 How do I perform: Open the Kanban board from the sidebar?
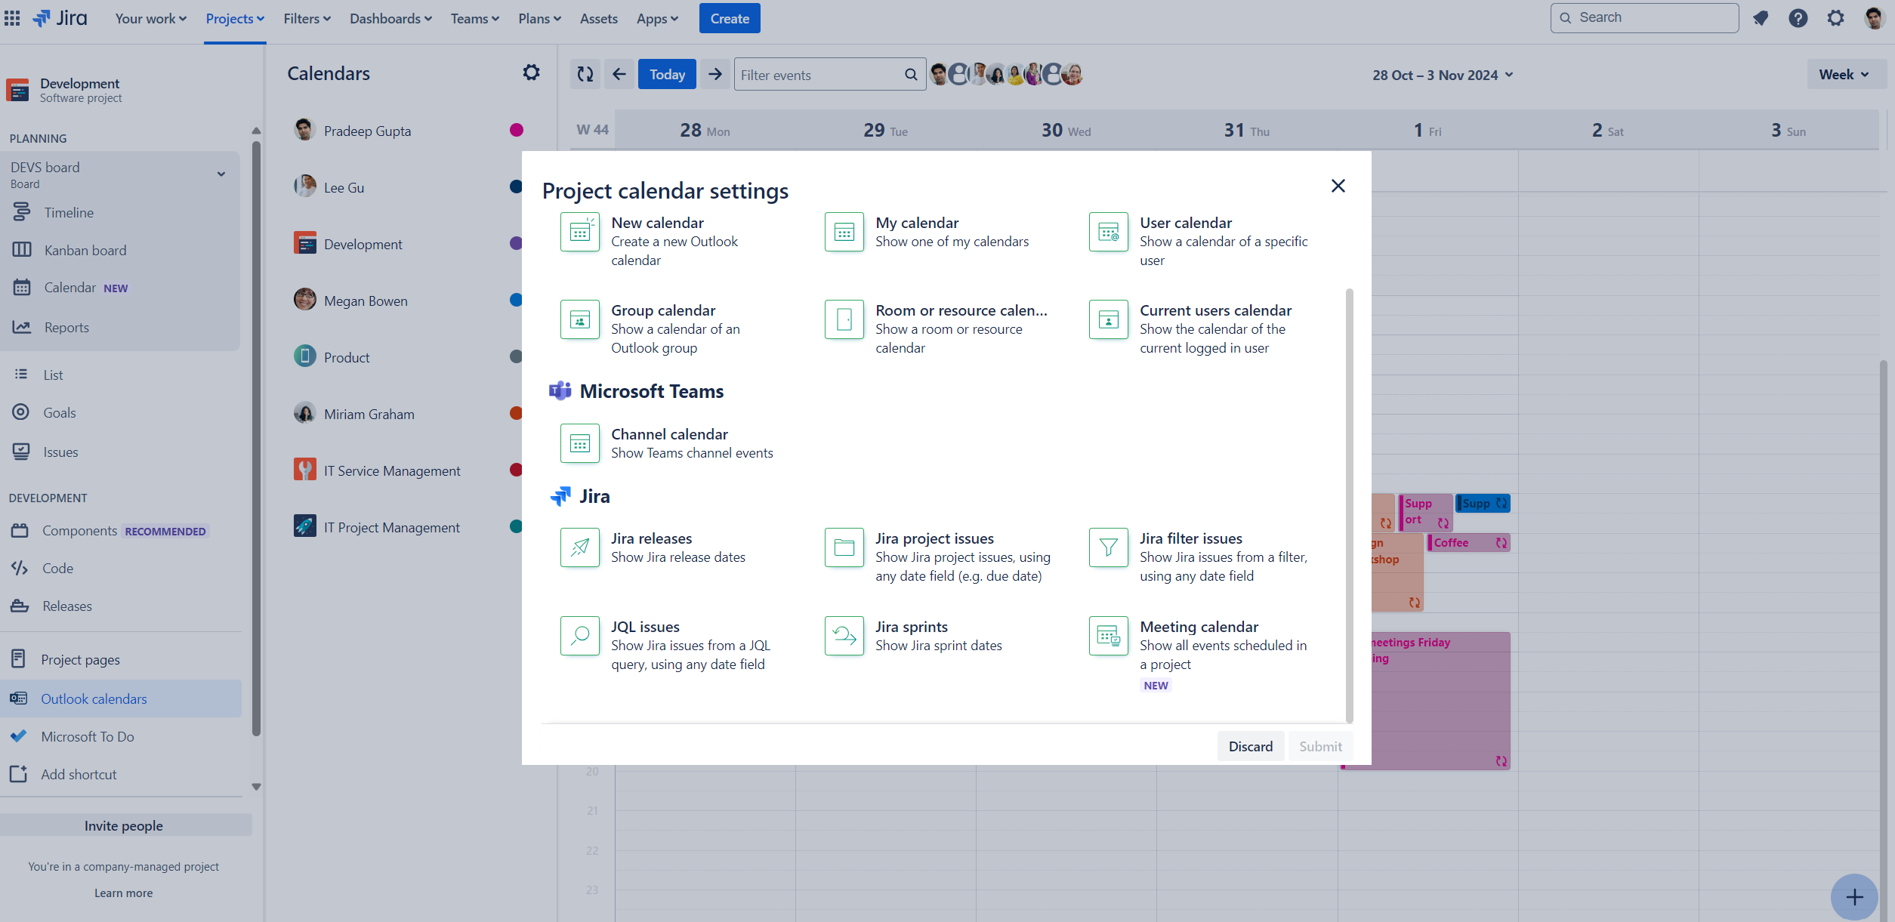(85, 249)
